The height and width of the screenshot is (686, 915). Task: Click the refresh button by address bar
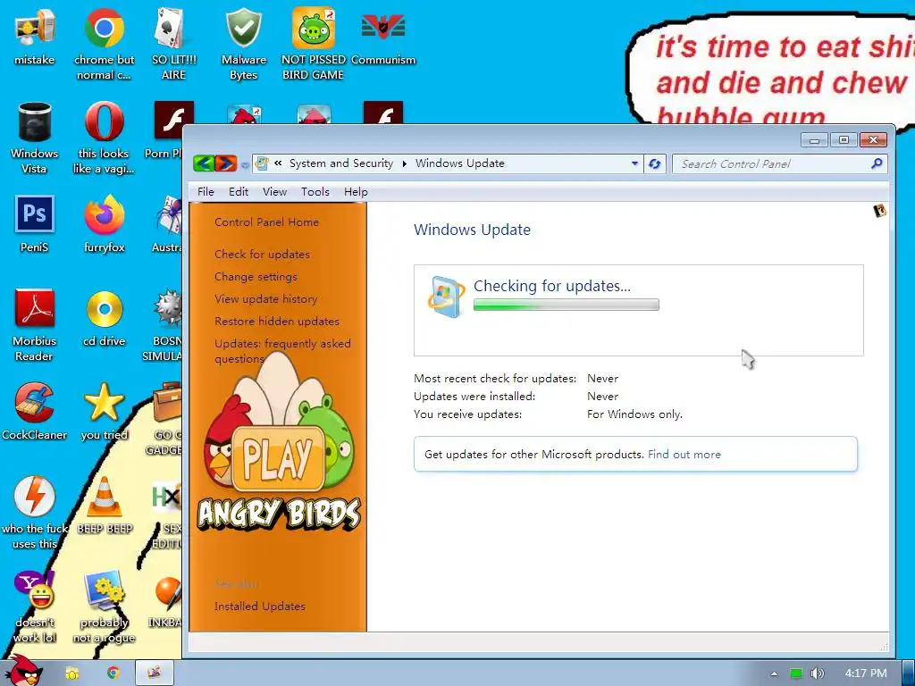[x=655, y=164]
